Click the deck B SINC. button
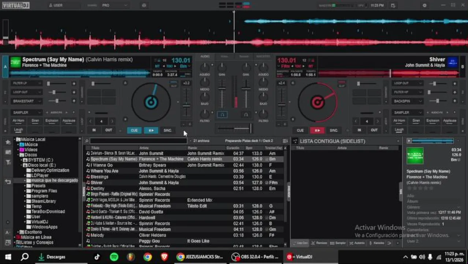 [334, 130]
